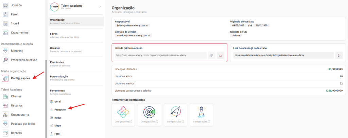The height and width of the screenshot is (138, 348).
Task: Go to the Usuários settings section
Action: pos(55,48)
